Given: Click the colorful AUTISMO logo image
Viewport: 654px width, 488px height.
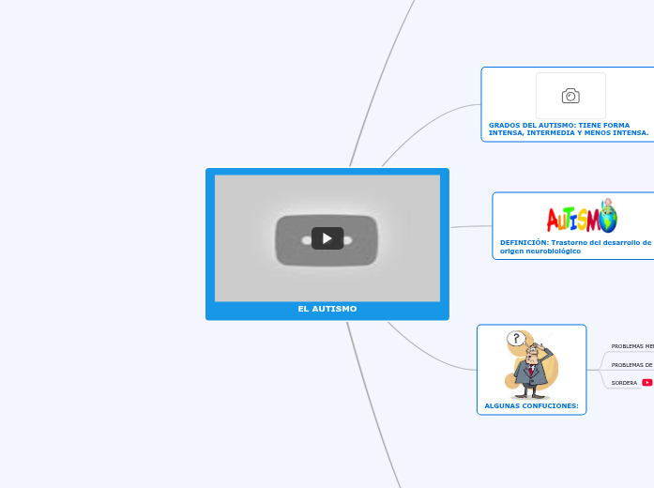Looking at the screenshot, I should coord(581,217).
